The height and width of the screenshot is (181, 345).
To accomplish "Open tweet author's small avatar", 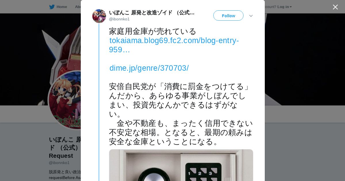I will [x=99, y=16].
